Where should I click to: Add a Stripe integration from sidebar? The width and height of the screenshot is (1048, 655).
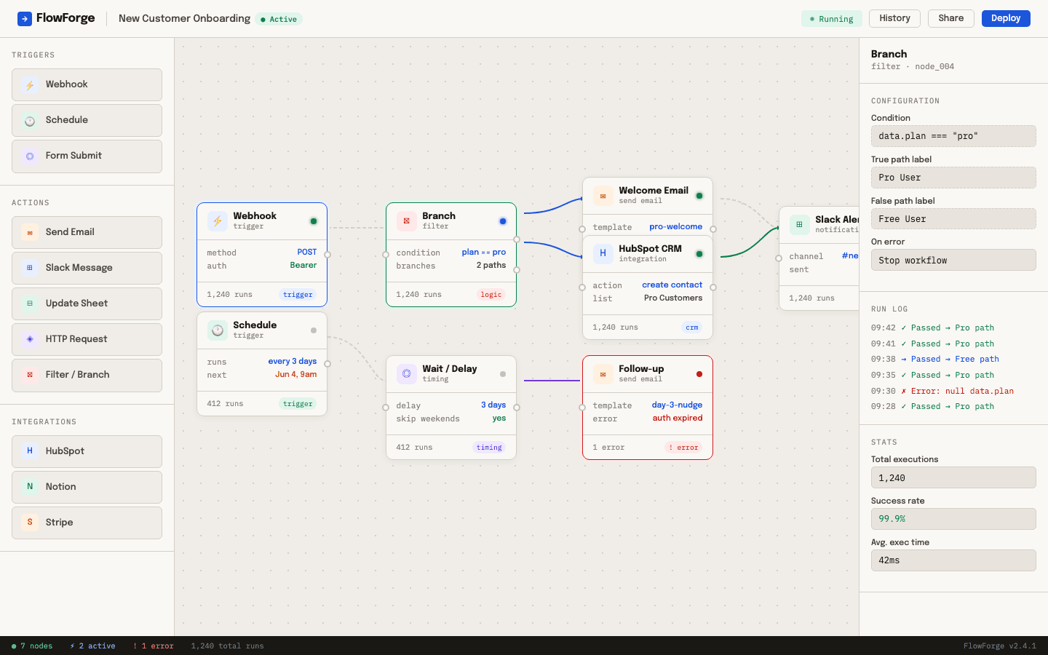point(87,523)
